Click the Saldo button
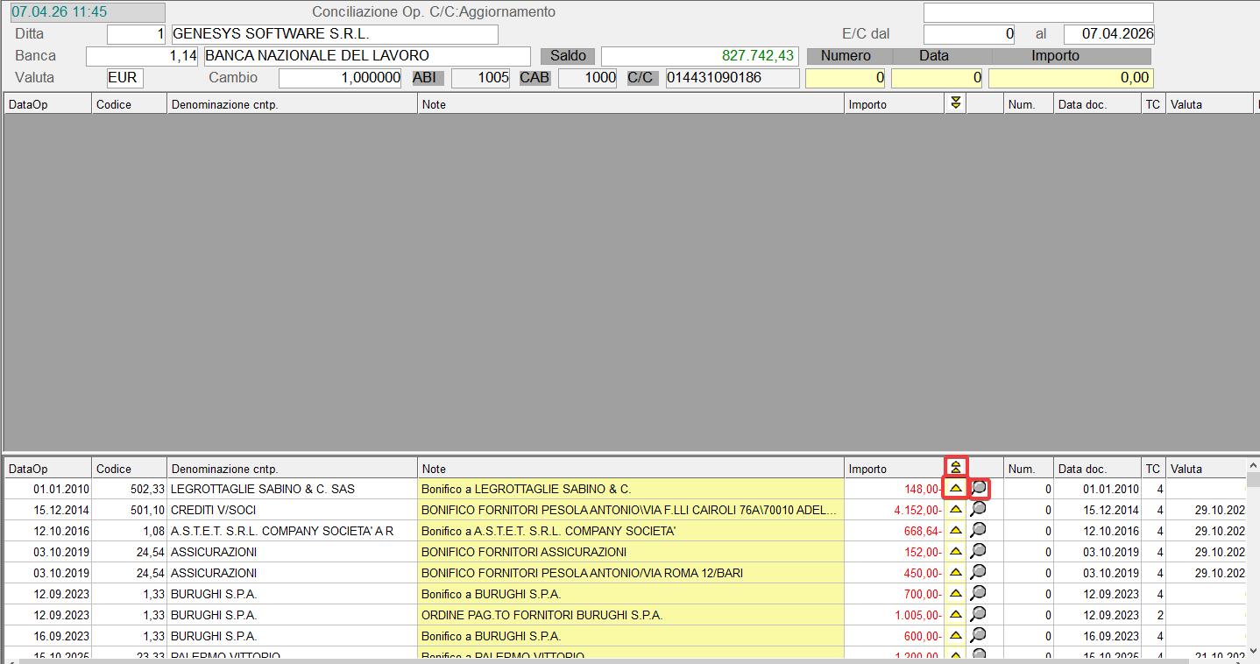The image size is (1260, 664). click(568, 56)
